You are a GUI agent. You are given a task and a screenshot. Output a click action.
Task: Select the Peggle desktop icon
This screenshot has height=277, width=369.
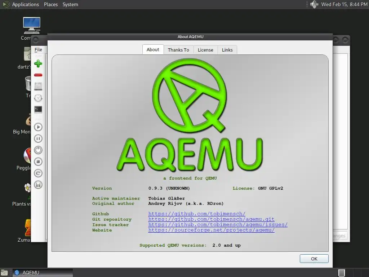pos(27,155)
